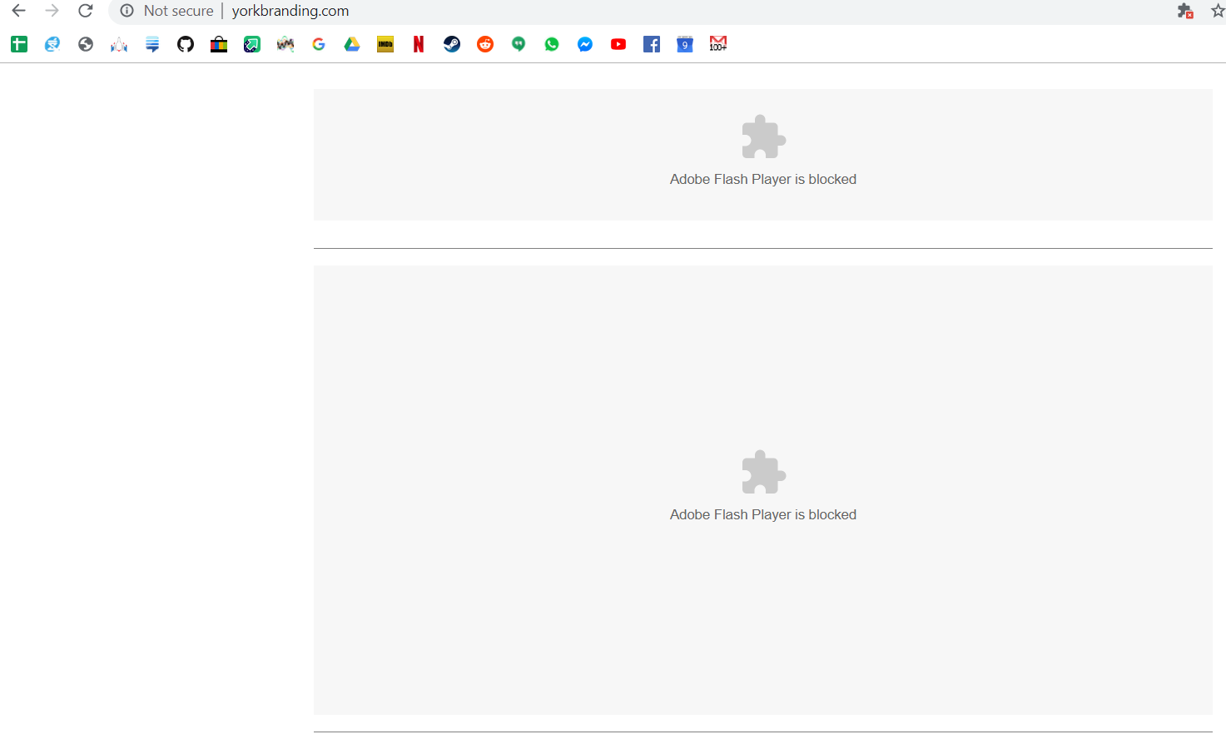1226x754 pixels.
Task: Open the blue globe swirl bookmark
Action: pos(52,44)
